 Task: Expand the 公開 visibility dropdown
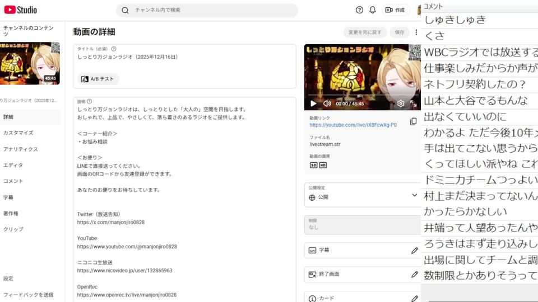(x=414, y=195)
